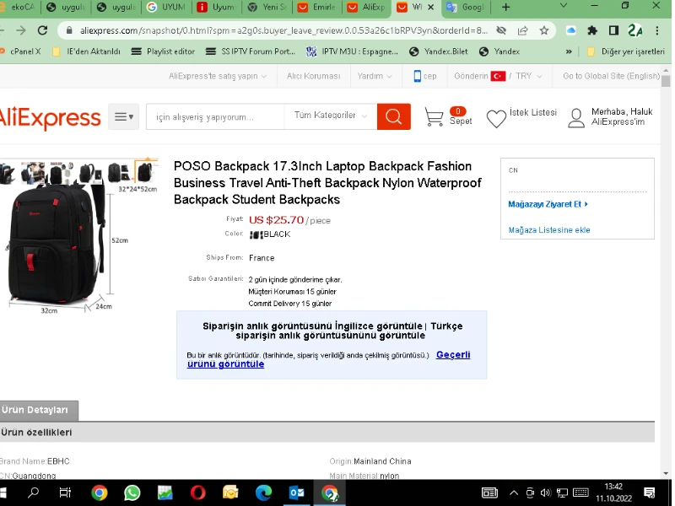This screenshot has width=675, height=506.
Task: Open the Playlist editor bookmark
Action: 164,51
